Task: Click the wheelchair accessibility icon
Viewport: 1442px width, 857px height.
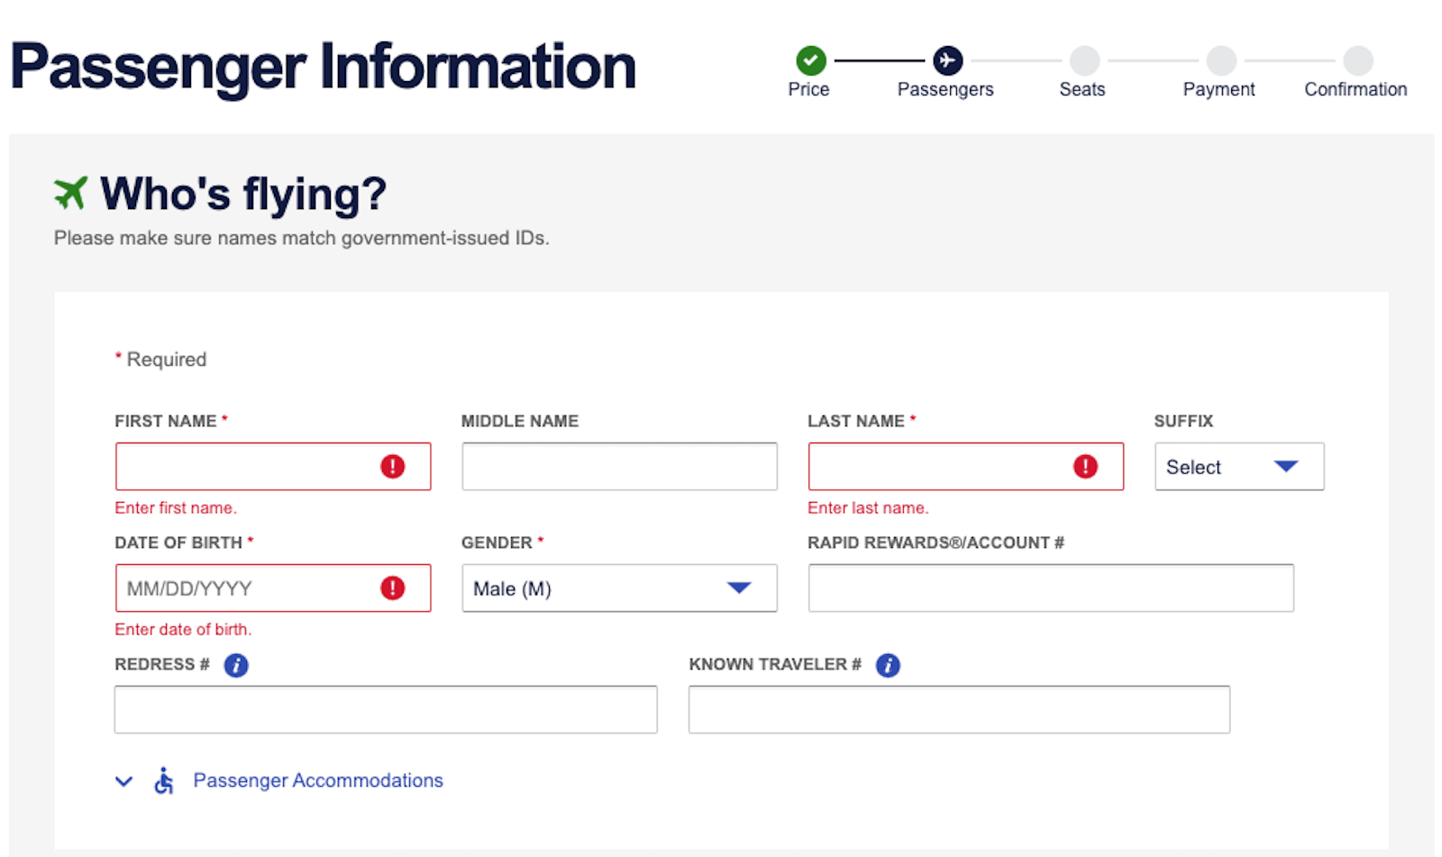Action: click(x=163, y=780)
